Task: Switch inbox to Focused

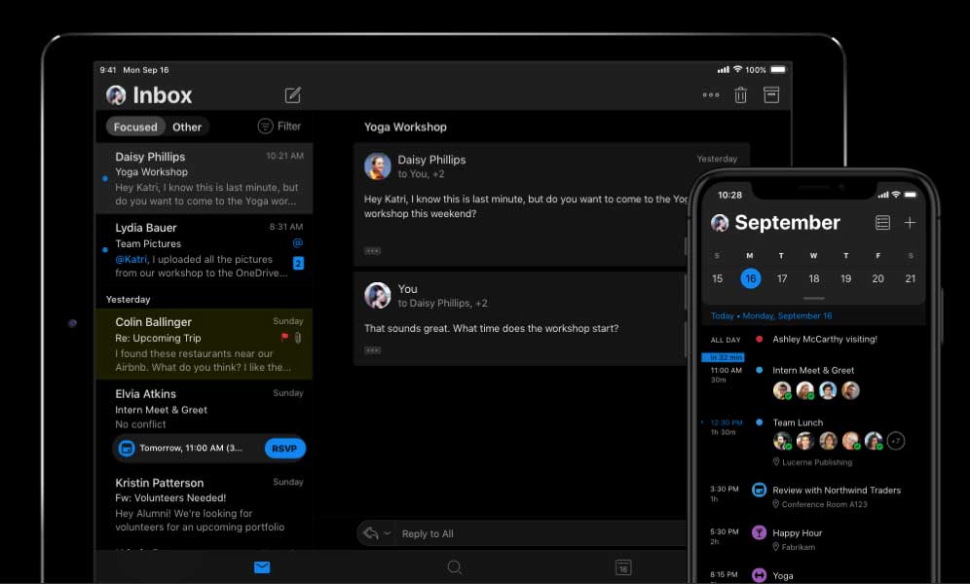Action: pos(135,127)
